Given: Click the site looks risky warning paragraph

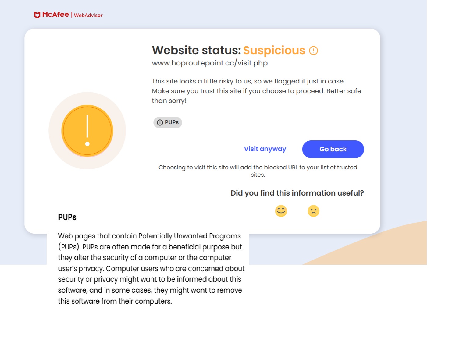Looking at the screenshot, I should (257, 91).
